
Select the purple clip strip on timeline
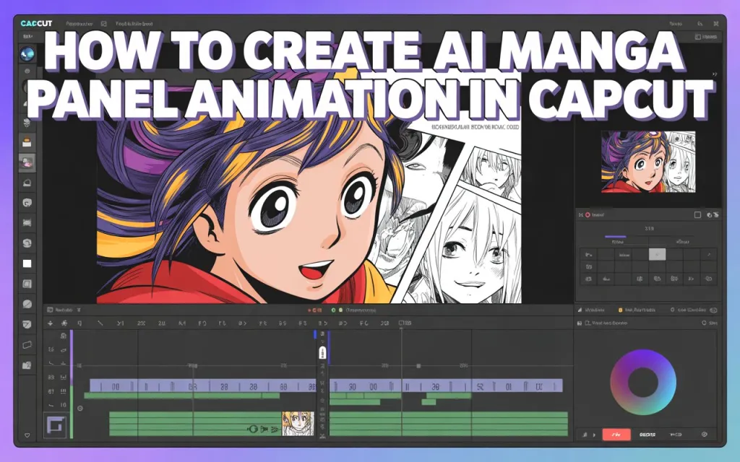tap(203, 385)
